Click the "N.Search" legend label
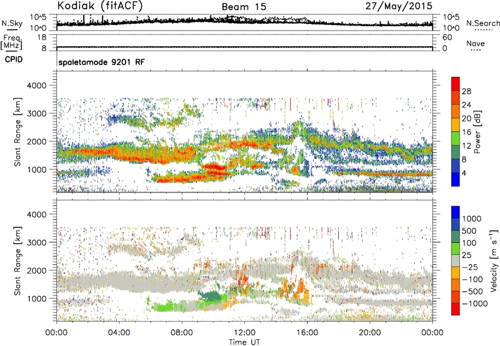500x346 pixels. tap(483, 23)
